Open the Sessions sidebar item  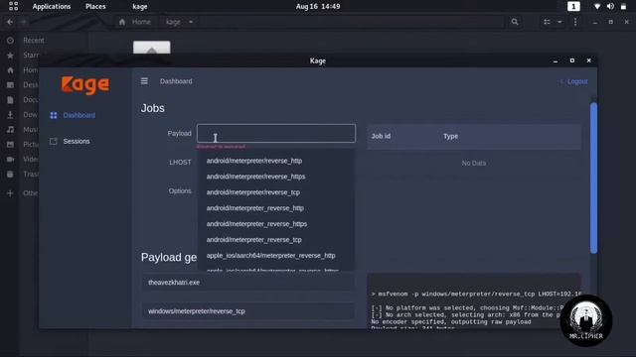point(77,141)
